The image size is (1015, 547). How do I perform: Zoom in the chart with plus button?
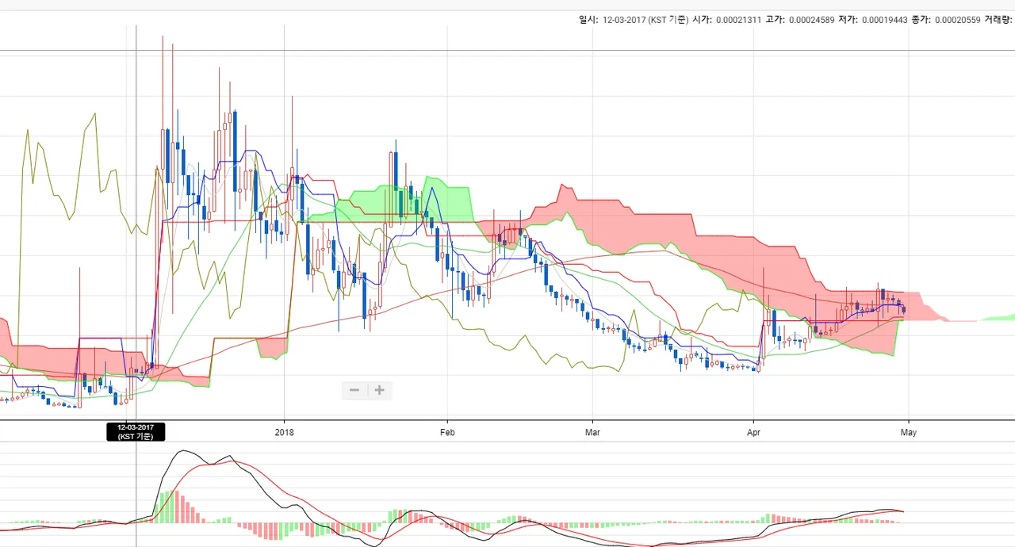[x=380, y=390]
